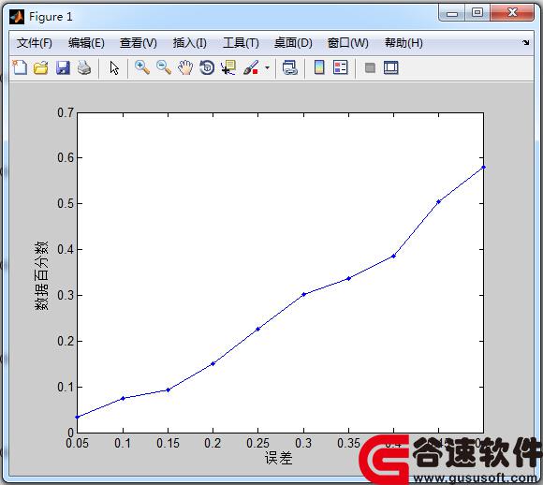Screen dimensions: 543x485
Task: Open the 工具(T) menu
Action: click(x=241, y=43)
